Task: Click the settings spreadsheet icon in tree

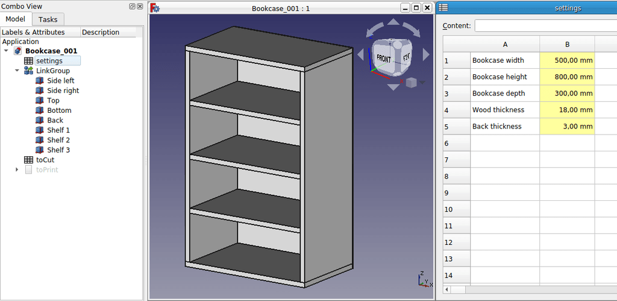Action: click(28, 61)
